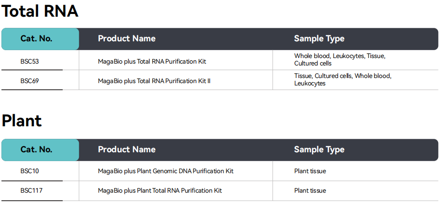Select Cat. No. header in Plant table
The image size is (447, 208).
pyautogui.click(x=36, y=149)
